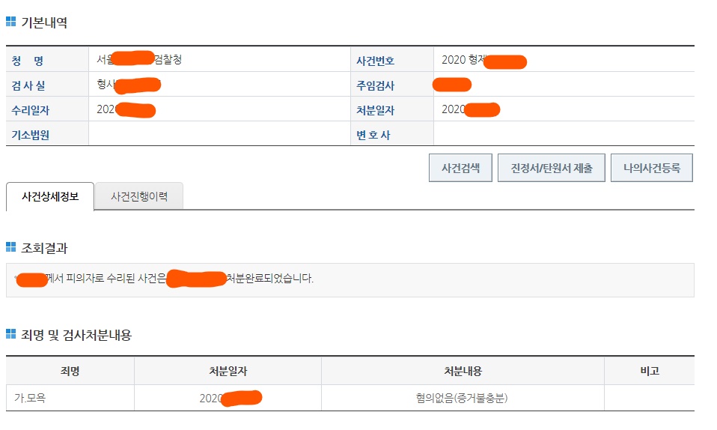This screenshot has height=430, width=717.
Task: Select the 사건상세정보 tab
Action: tap(50, 197)
